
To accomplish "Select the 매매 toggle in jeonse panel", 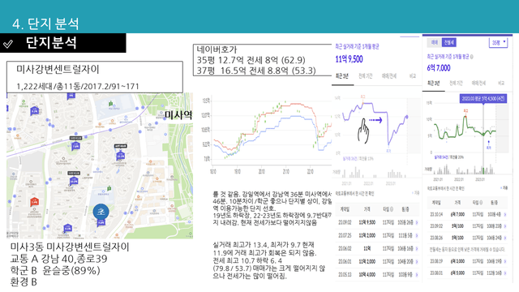I will tap(435, 42).
